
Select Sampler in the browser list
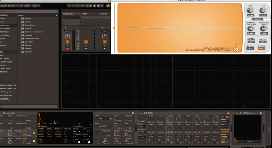tap(28, 45)
